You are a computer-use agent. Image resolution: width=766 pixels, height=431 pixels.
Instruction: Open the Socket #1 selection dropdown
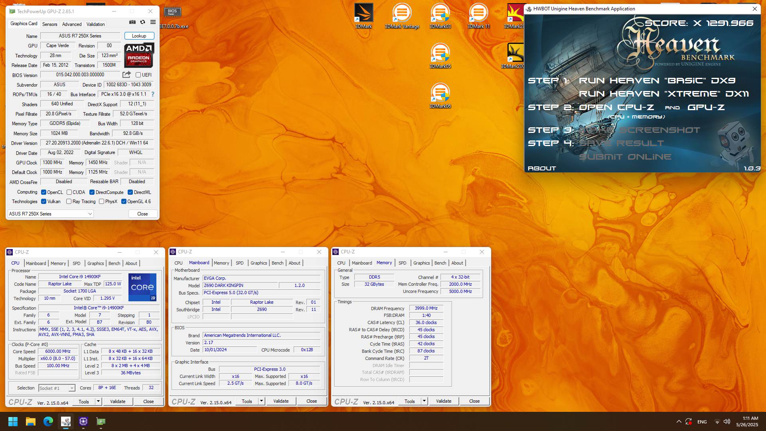[57, 388]
